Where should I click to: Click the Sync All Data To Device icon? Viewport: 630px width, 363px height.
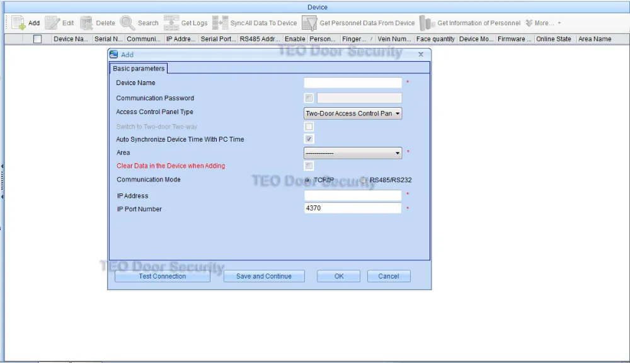click(220, 23)
